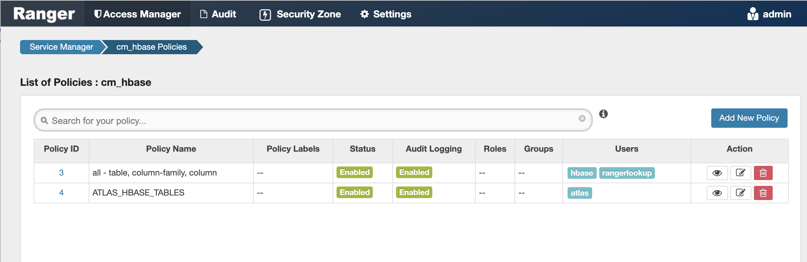
Task: Delete policy 3 using the trash icon
Action: tap(763, 173)
